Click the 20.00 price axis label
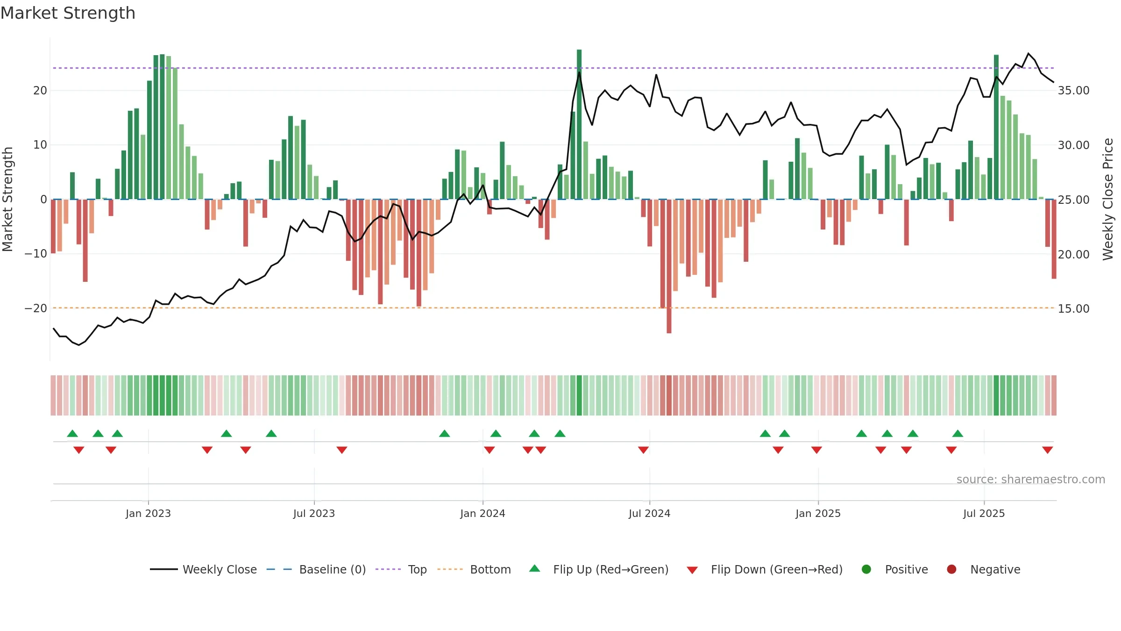Viewport: 1121px width, 631px height. point(1073,254)
